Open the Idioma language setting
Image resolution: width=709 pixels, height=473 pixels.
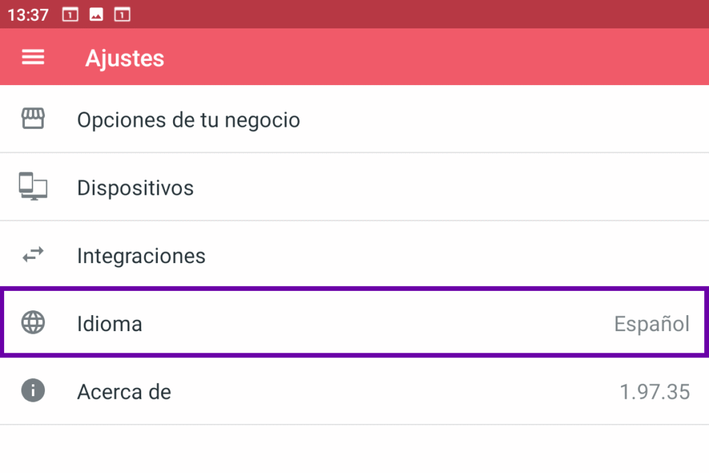click(110, 323)
